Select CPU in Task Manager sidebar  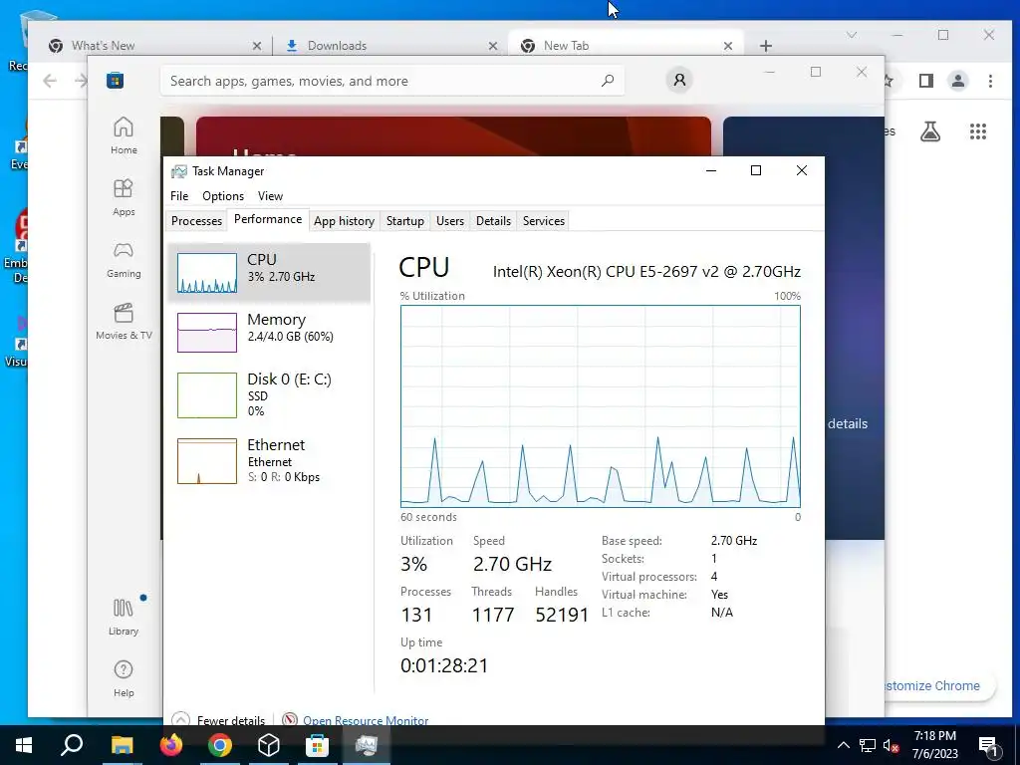[x=269, y=273]
